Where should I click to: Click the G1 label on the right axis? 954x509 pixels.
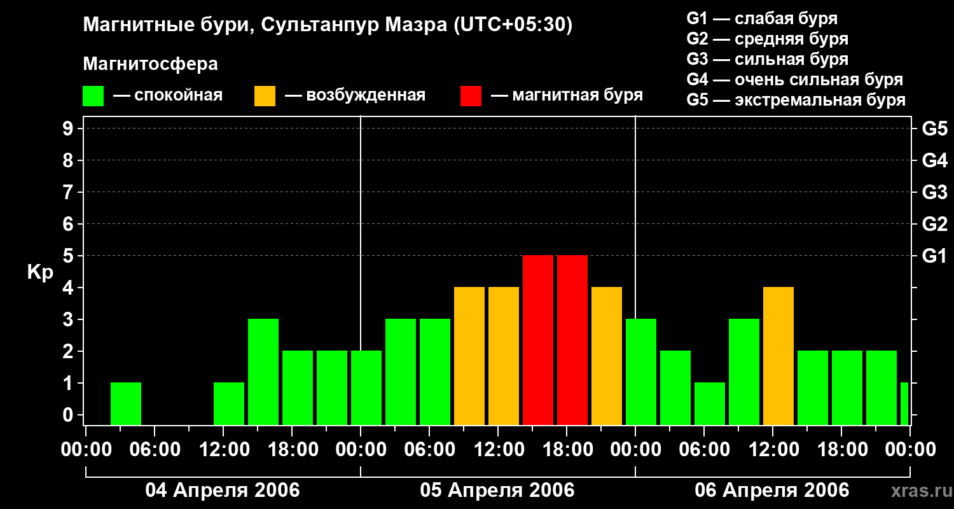pos(934,256)
